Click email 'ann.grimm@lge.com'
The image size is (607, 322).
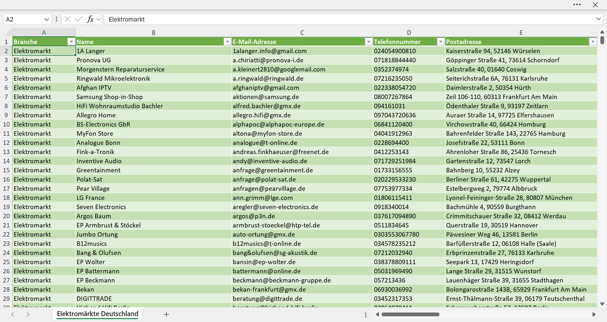click(302, 198)
